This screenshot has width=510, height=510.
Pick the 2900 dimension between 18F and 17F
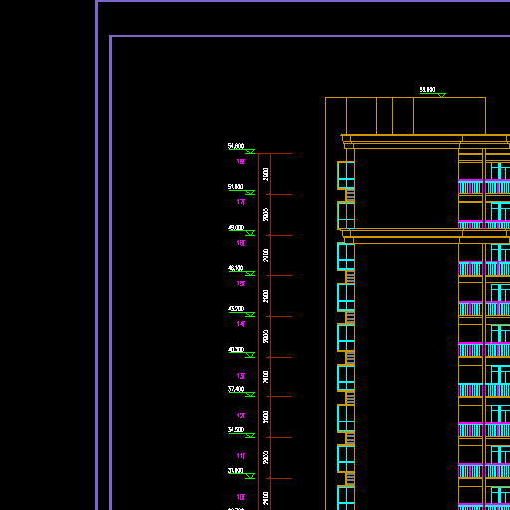click(266, 174)
